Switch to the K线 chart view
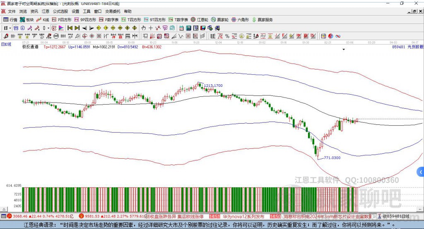 coord(43,19)
